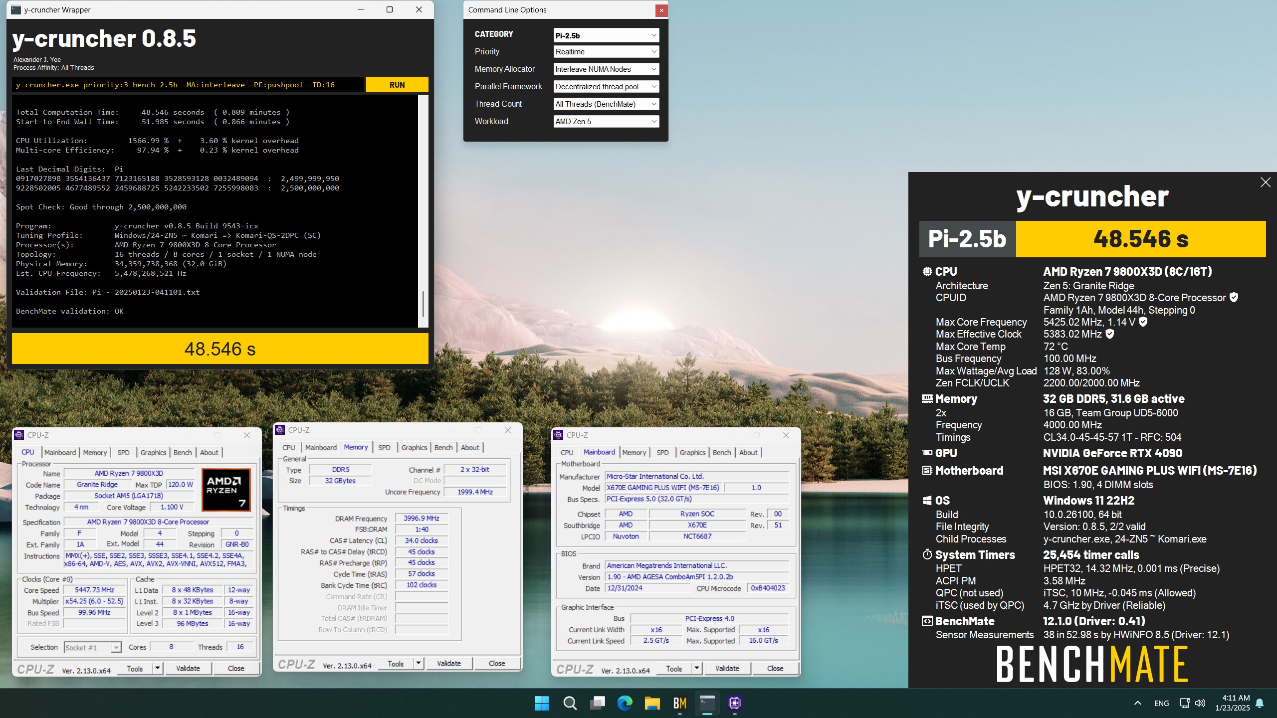Click the GPU icon in BenchMate panel
The image size is (1277, 718).
pos(927,453)
